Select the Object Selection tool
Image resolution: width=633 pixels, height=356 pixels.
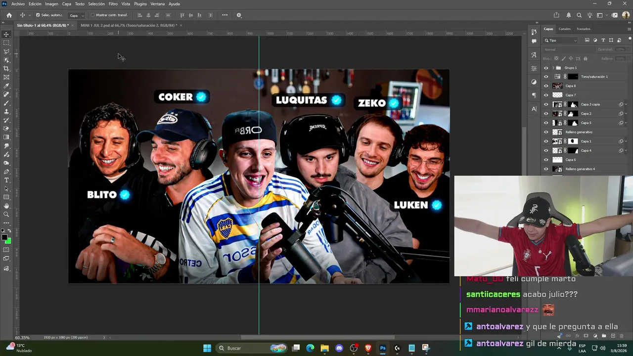click(6, 60)
